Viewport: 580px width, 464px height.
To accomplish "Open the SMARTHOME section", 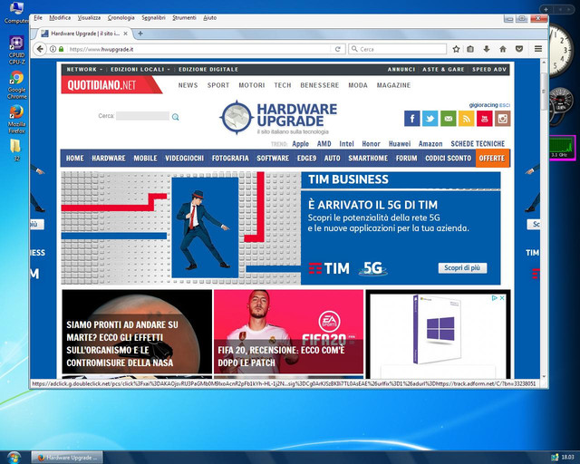I will pyautogui.click(x=368, y=158).
